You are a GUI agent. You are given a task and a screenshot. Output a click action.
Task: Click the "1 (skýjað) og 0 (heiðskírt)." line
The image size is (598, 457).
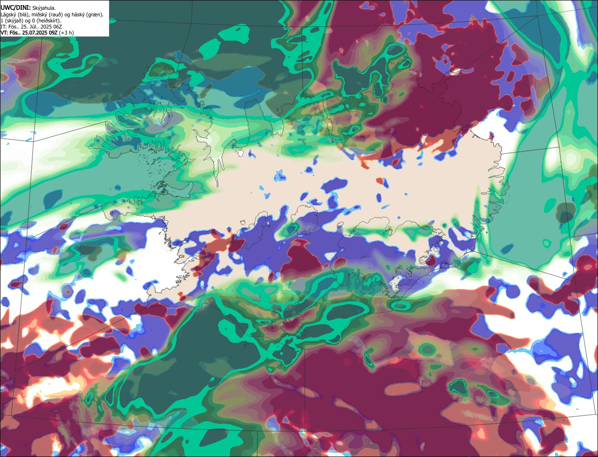pos(31,21)
